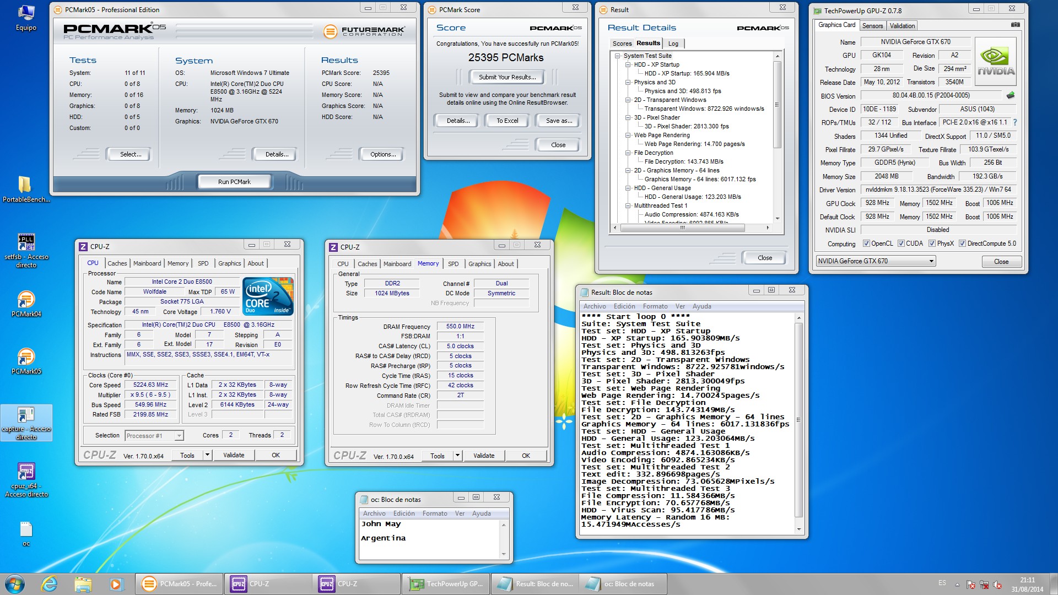This screenshot has height=595, width=1058.
Task: Collapse the System Test Suite tree node
Action: coord(618,56)
